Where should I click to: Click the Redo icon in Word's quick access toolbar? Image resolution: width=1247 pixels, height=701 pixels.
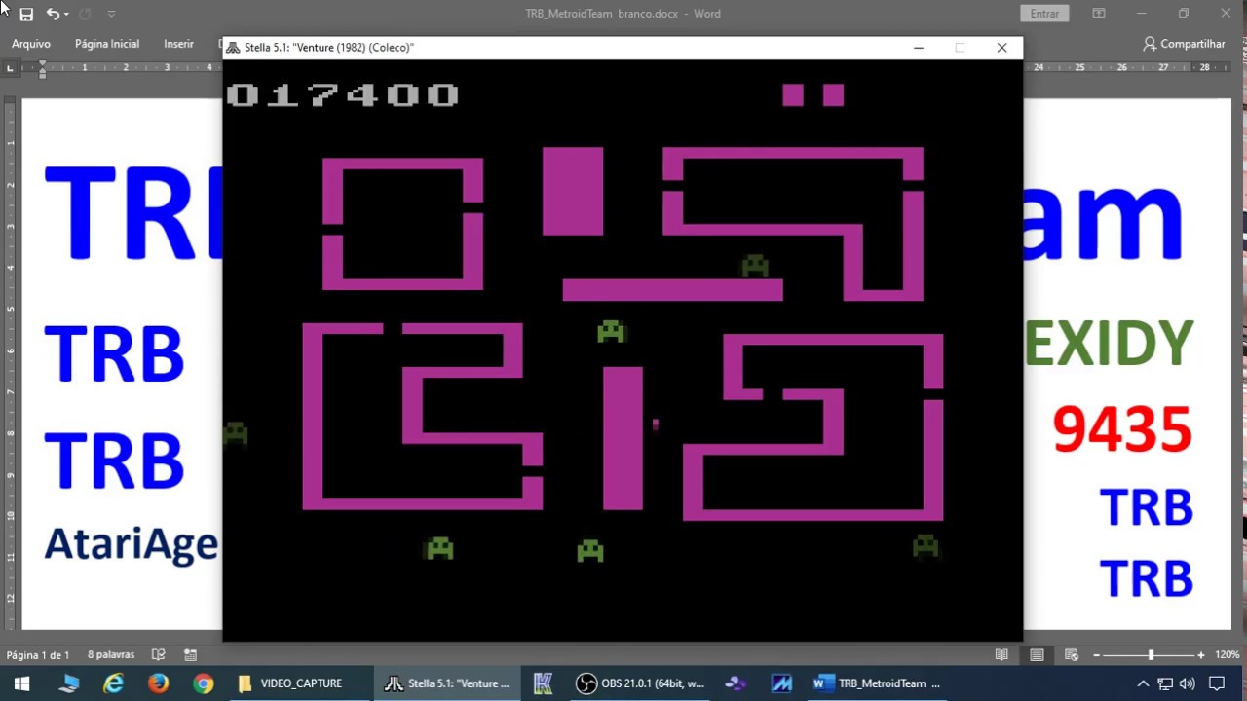(x=85, y=14)
